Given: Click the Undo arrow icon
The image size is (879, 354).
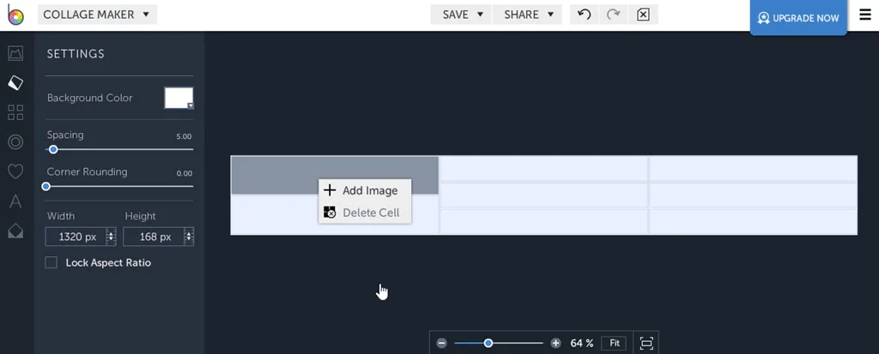Looking at the screenshot, I should point(584,15).
